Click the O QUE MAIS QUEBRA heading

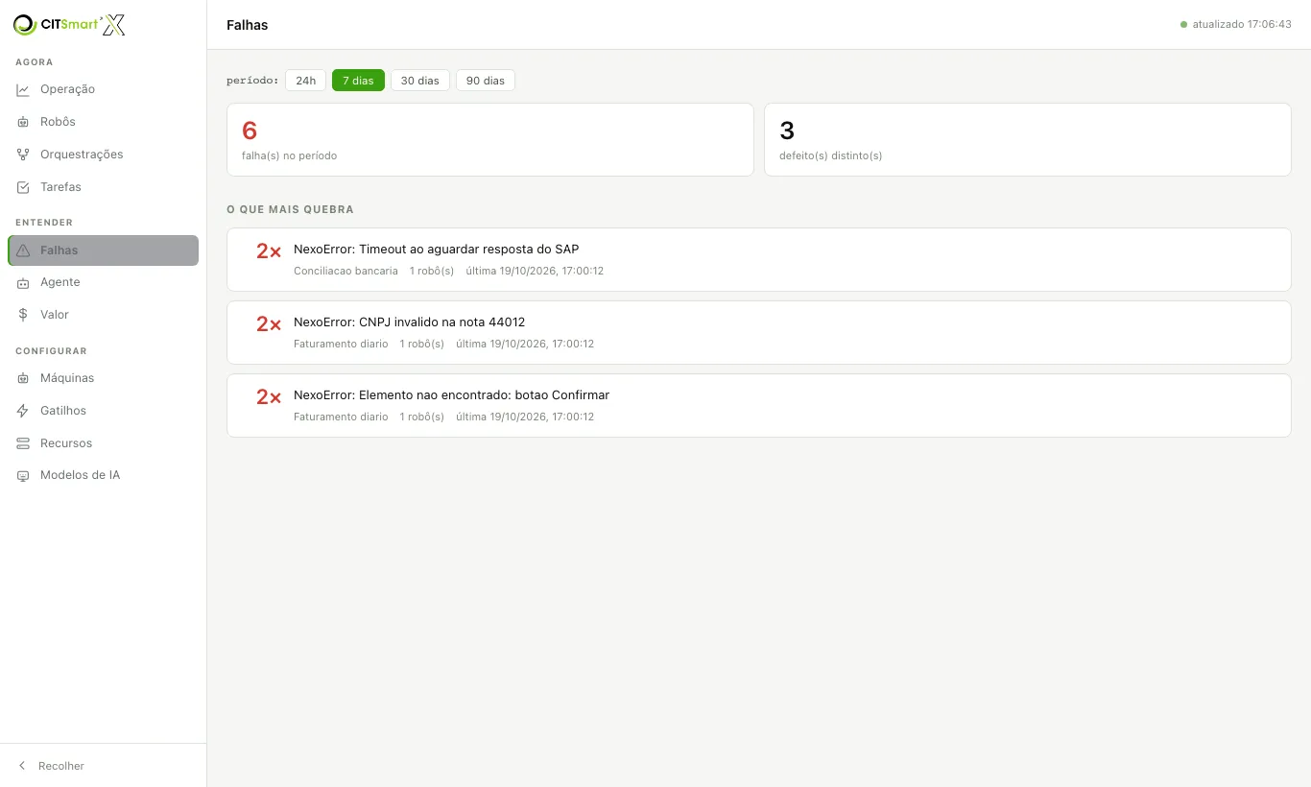click(x=290, y=209)
